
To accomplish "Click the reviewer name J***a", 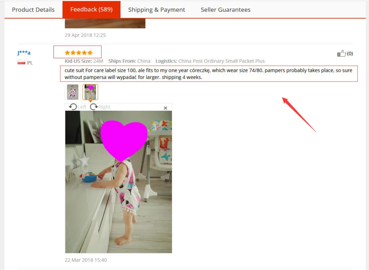I will pyautogui.click(x=24, y=53).
